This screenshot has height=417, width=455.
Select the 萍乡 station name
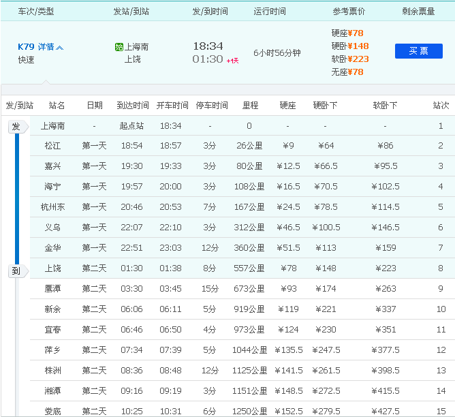tap(52, 350)
